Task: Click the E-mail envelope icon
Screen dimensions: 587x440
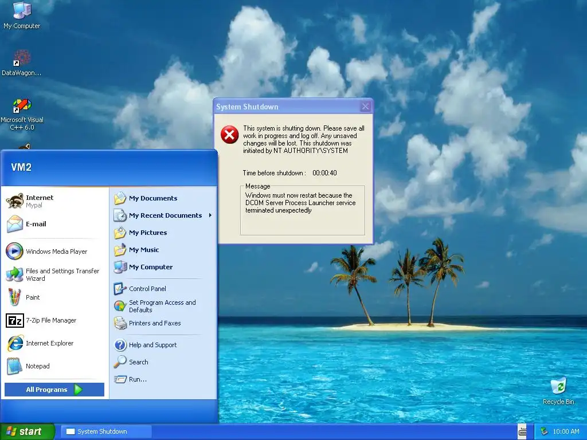Action: pos(14,224)
